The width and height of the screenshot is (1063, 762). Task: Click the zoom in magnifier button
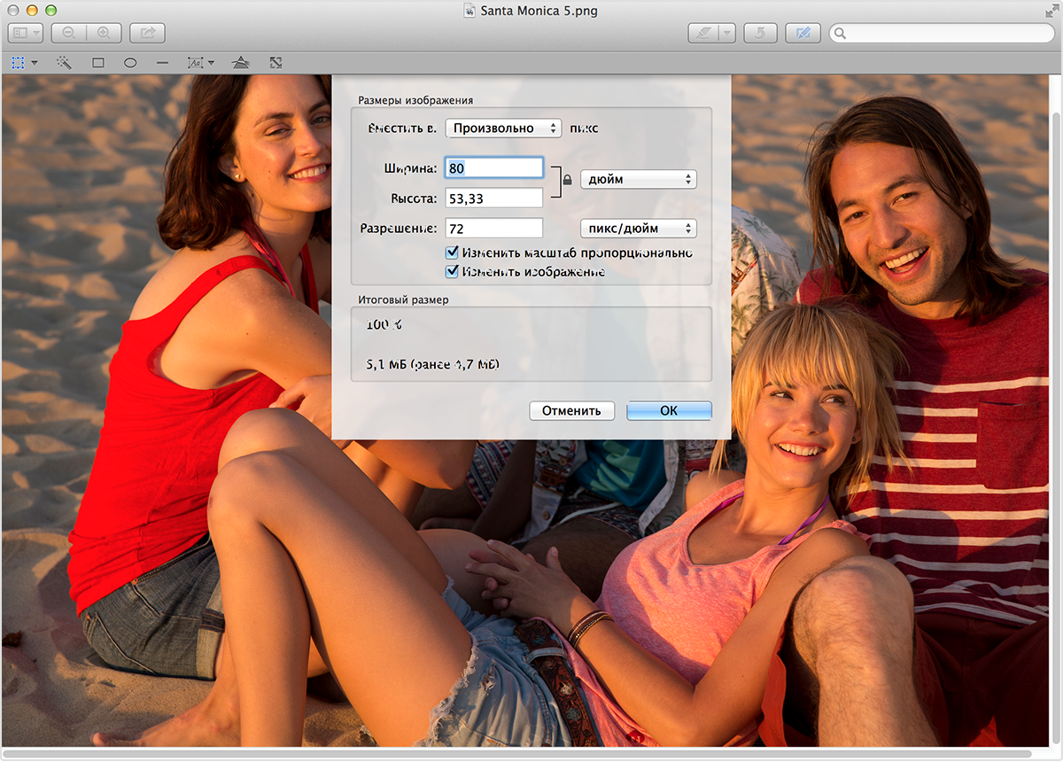pyautogui.click(x=104, y=34)
